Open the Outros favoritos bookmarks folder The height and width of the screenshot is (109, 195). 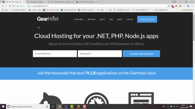tap(186, 10)
